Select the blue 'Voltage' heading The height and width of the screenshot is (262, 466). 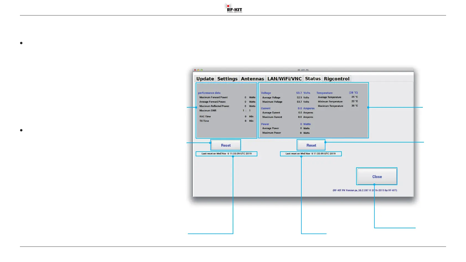coord(266,93)
